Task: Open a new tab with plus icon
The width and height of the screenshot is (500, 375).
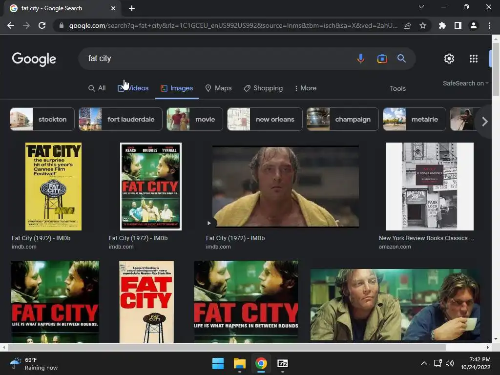Action: coord(132,8)
